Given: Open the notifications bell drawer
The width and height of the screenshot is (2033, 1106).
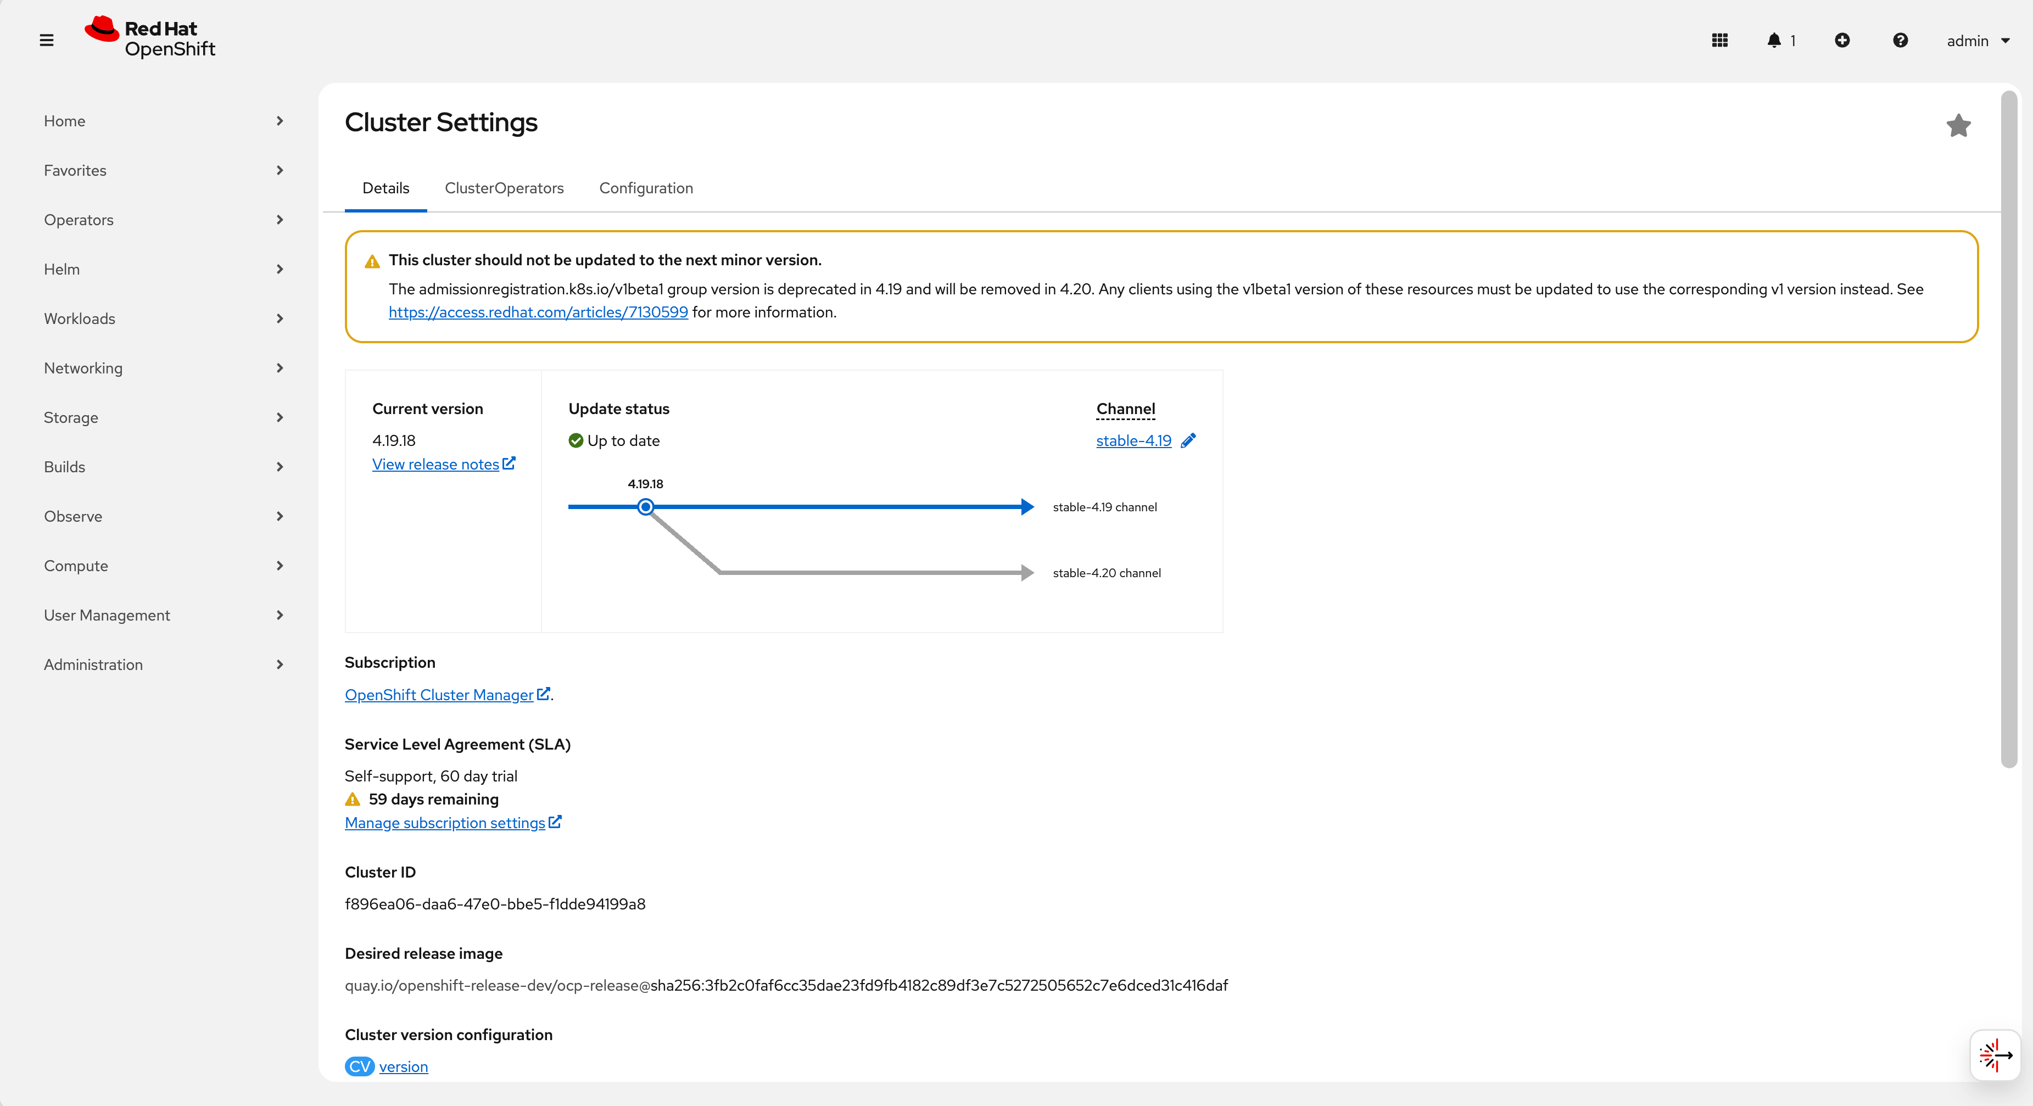Looking at the screenshot, I should point(1774,40).
